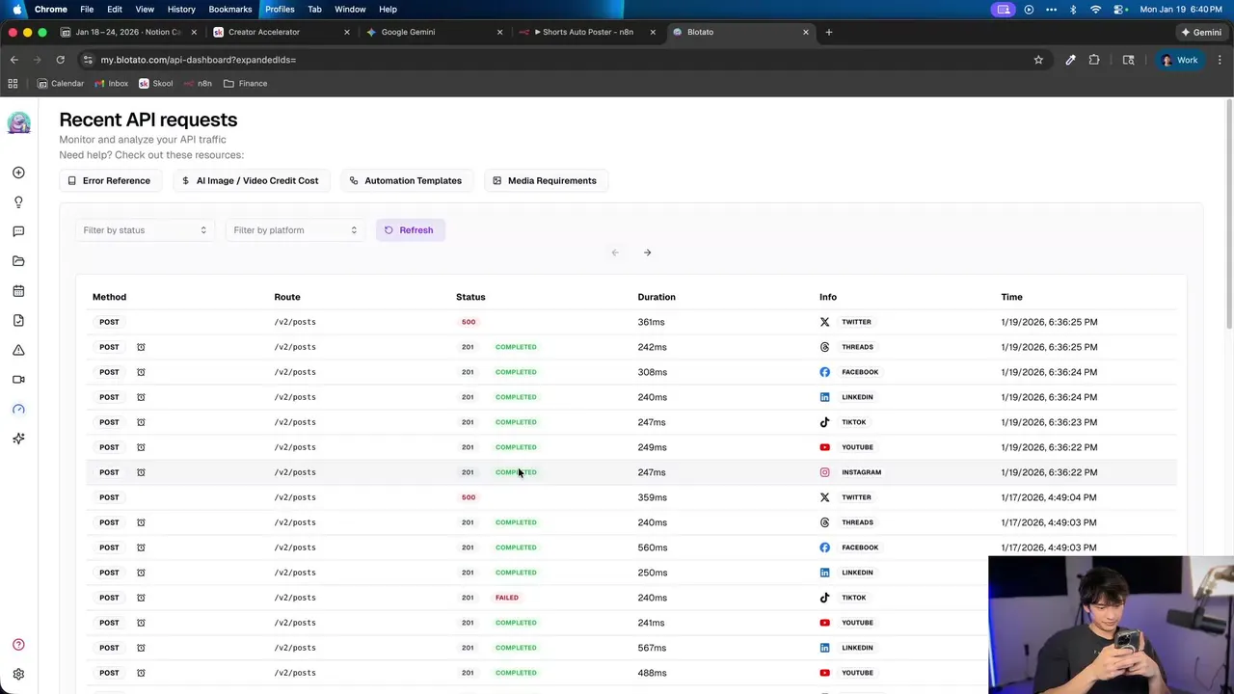The width and height of the screenshot is (1234, 694).
Task: Click the Bluetooth icon in the macOS menu bar
Action: point(1073,9)
